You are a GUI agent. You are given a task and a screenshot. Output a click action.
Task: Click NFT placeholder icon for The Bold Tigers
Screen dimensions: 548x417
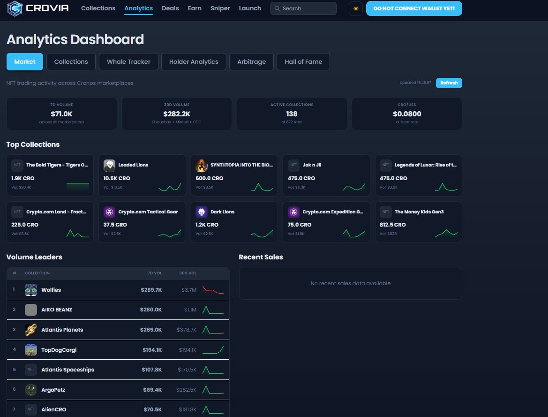[17, 165]
